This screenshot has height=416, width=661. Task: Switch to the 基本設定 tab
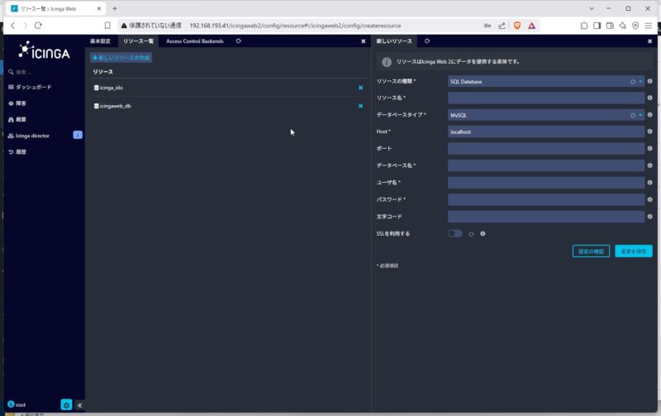pyautogui.click(x=100, y=41)
